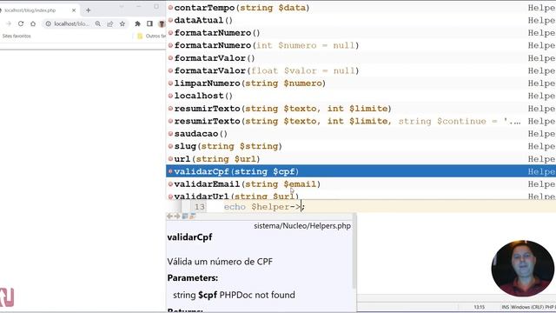Click cursor position 13:15 in status bar
The width and height of the screenshot is (556, 313).
coord(479,307)
